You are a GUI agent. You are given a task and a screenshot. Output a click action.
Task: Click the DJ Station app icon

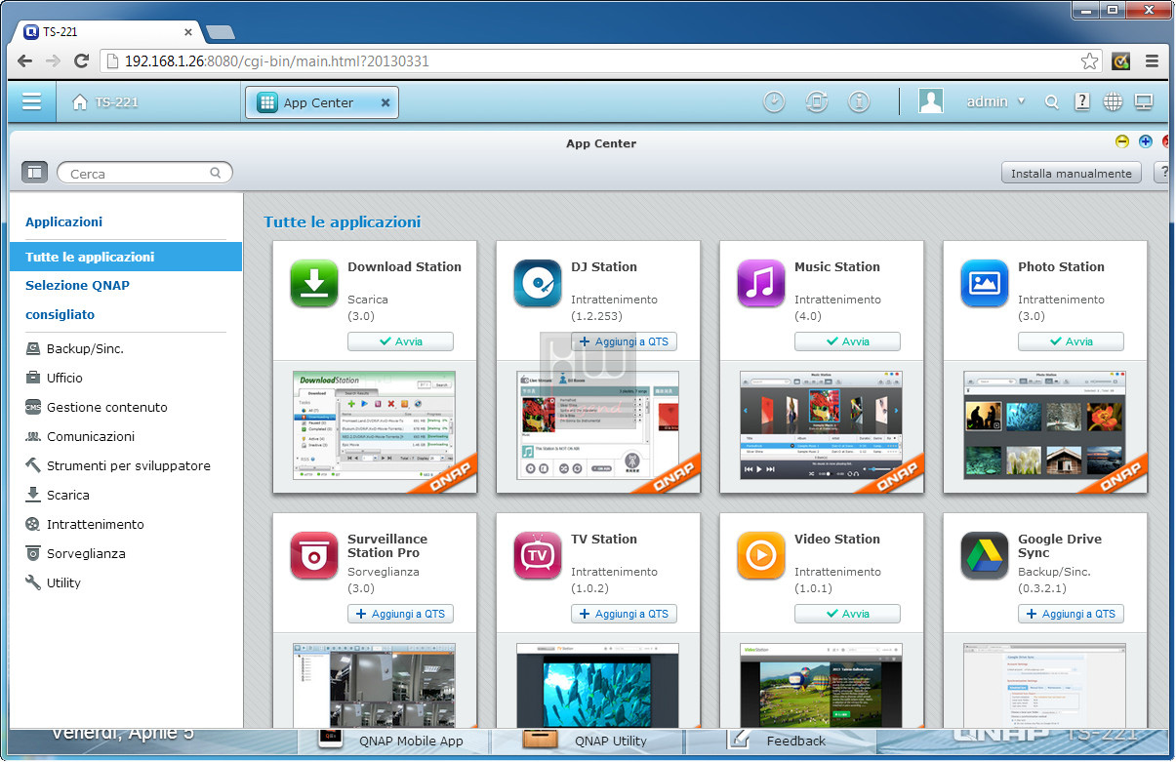coord(538,284)
